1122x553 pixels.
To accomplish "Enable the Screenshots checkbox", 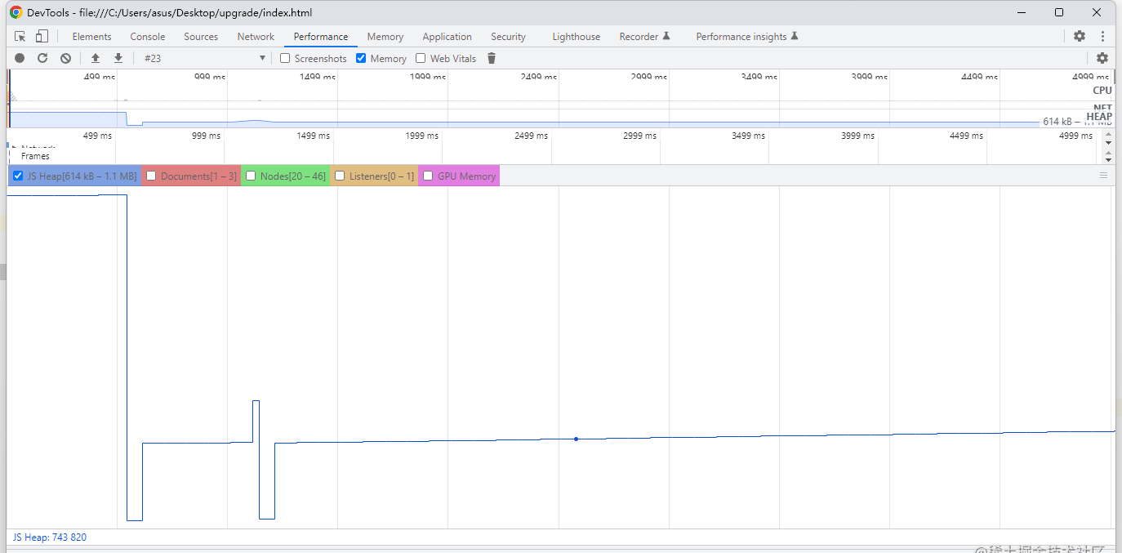I will pyautogui.click(x=285, y=58).
